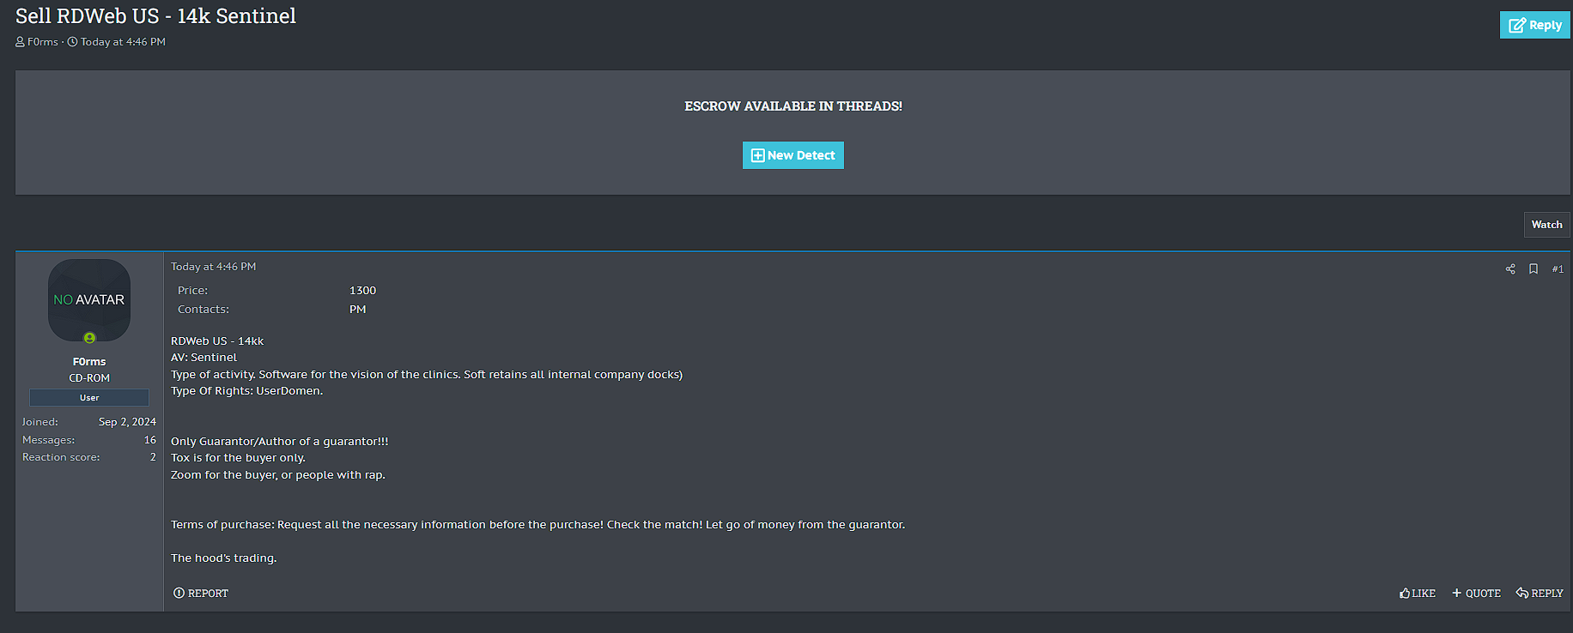
Task: Click the F0rms author link under thread title
Action: [x=43, y=42]
